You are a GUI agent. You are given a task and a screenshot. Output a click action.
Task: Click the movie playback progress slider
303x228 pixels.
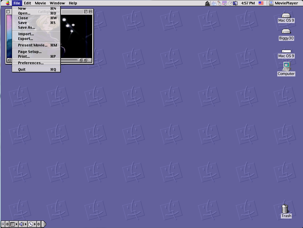pyautogui.click(x=69, y=60)
